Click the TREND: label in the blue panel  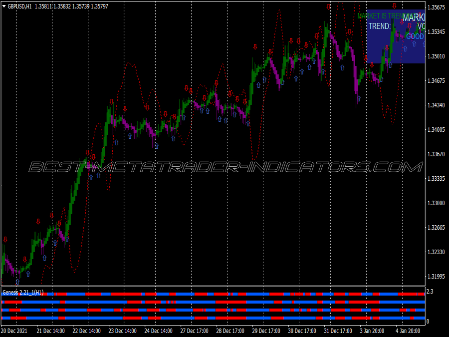point(380,26)
